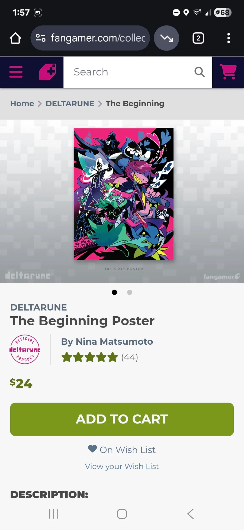This screenshot has height=530, width=244.
Task: Open the pink hamburger menu
Action: tap(16, 72)
